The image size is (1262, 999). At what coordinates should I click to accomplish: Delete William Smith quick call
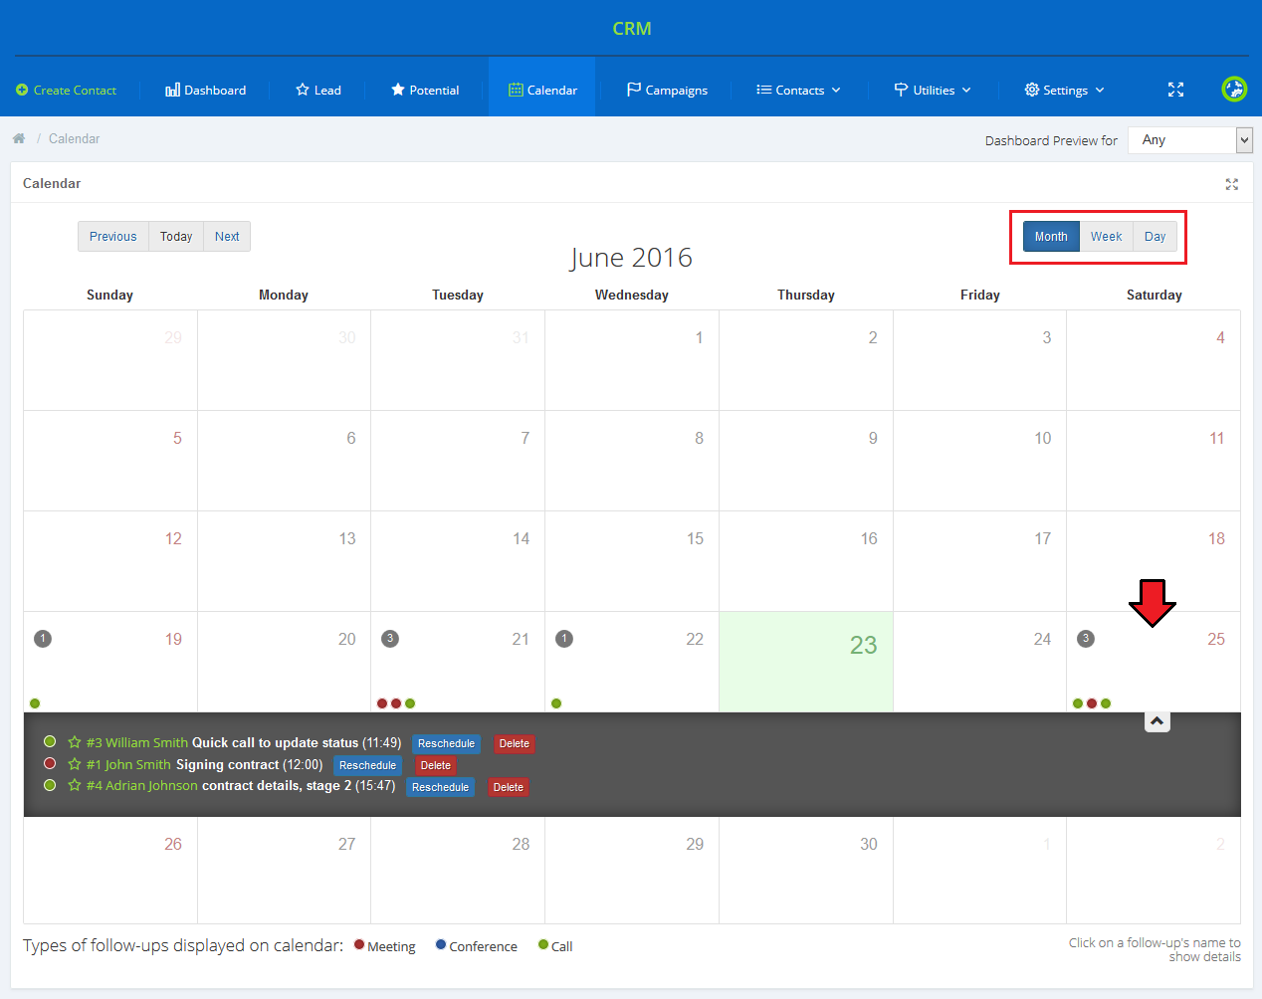coord(515,743)
